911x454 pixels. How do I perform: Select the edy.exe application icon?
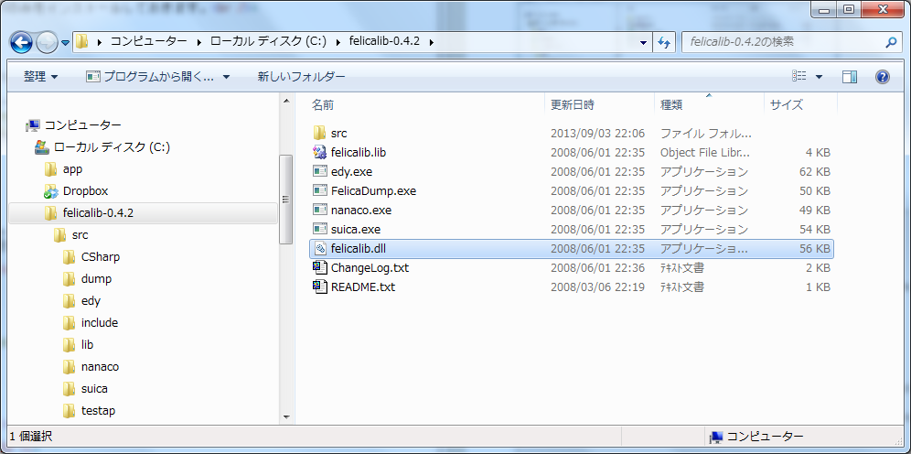coord(320,171)
